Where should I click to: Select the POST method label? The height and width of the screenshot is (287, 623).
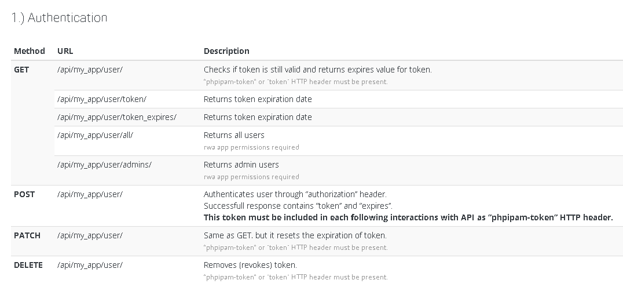(24, 194)
